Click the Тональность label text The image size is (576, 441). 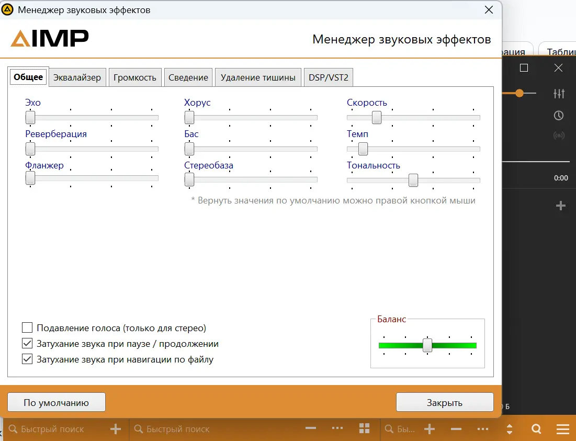pyautogui.click(x=373, y=165)
